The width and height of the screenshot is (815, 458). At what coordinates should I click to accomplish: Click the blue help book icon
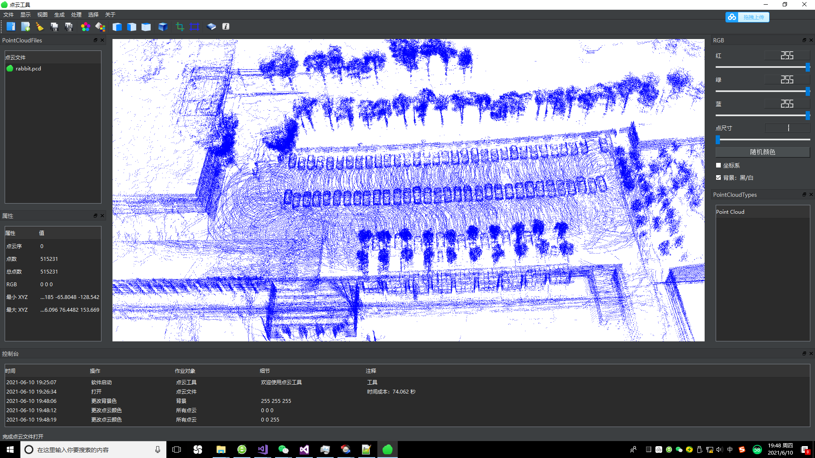(211, 27)
